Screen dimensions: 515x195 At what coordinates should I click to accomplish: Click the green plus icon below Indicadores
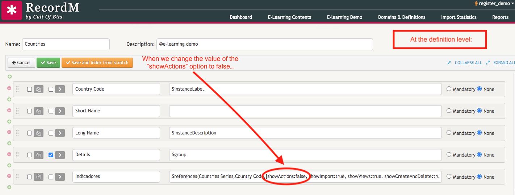coord(9,187)
